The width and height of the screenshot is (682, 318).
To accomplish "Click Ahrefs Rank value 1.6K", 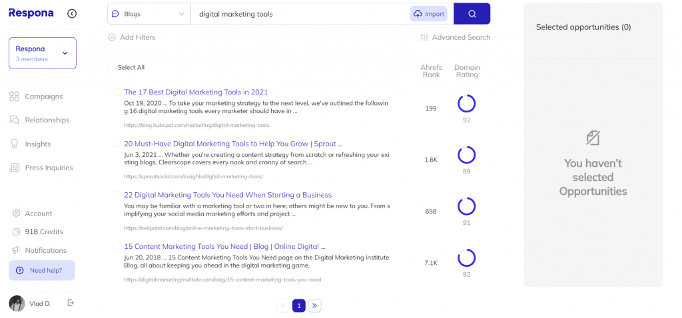I will (x=431, y=160).
